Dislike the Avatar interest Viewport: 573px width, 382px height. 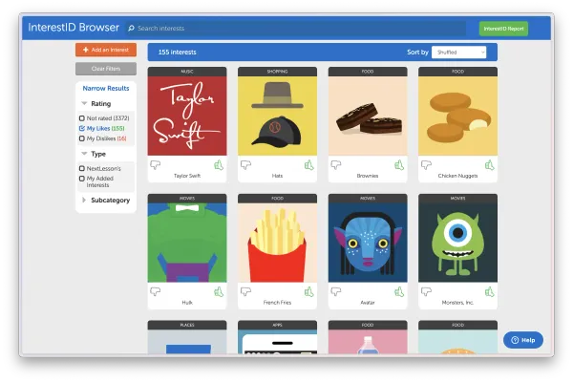tap(336, 291)
